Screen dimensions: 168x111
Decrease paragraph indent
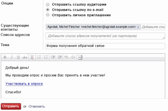tap(53, 57)
